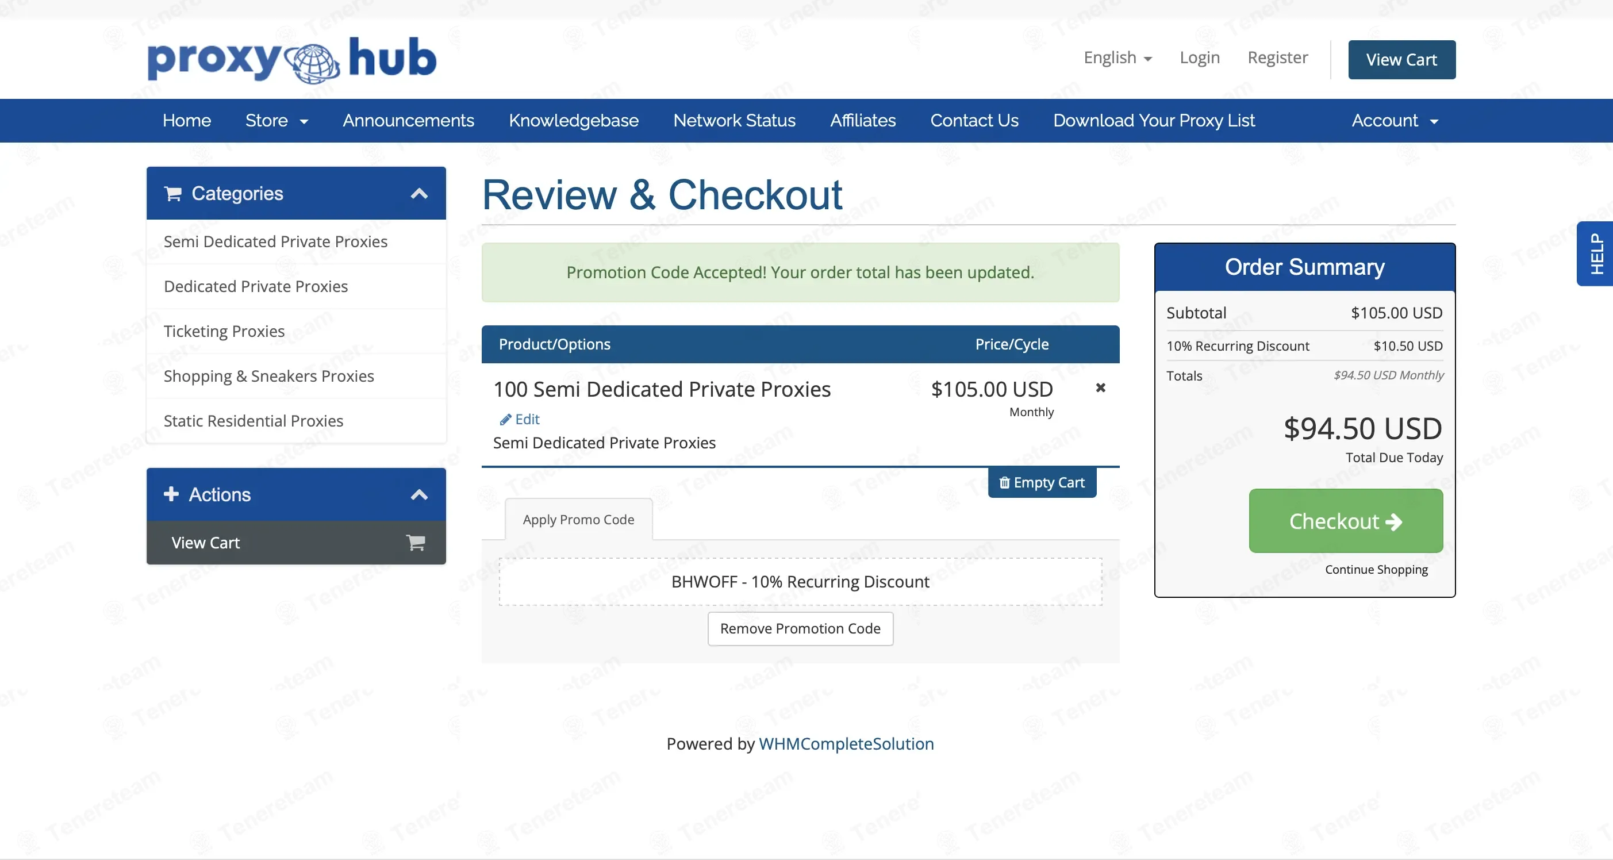The image size is (1613, 860).
Task: Click the Login link
Action: point(1199,57)
